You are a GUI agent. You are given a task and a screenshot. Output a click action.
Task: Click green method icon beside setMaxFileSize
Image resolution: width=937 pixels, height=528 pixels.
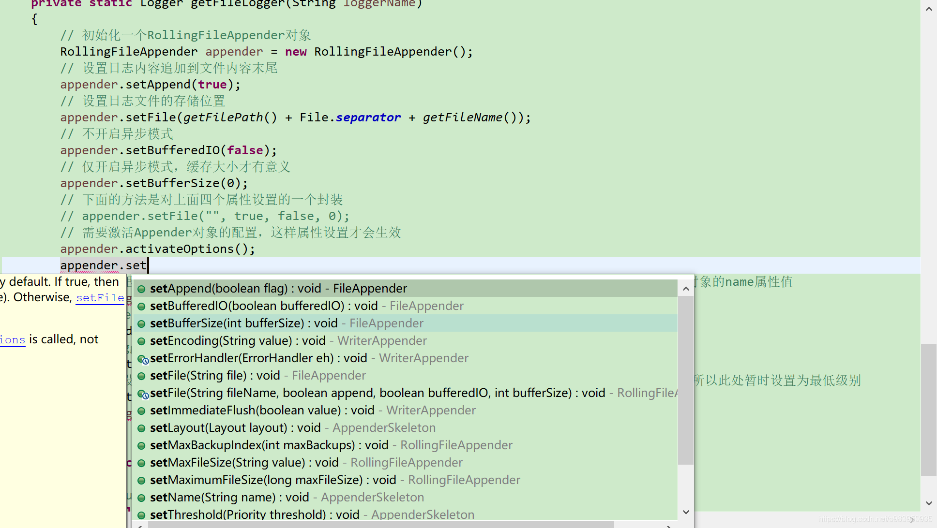pos(141,463)
